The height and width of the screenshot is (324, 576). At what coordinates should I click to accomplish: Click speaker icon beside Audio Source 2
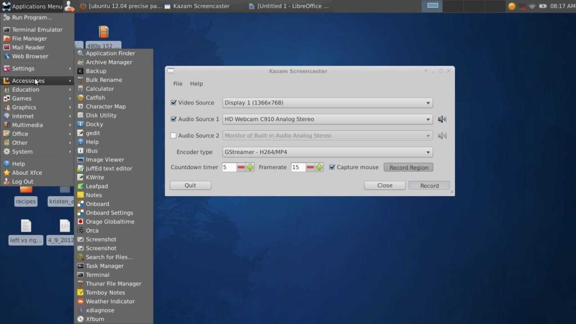[x=442, y=135]
